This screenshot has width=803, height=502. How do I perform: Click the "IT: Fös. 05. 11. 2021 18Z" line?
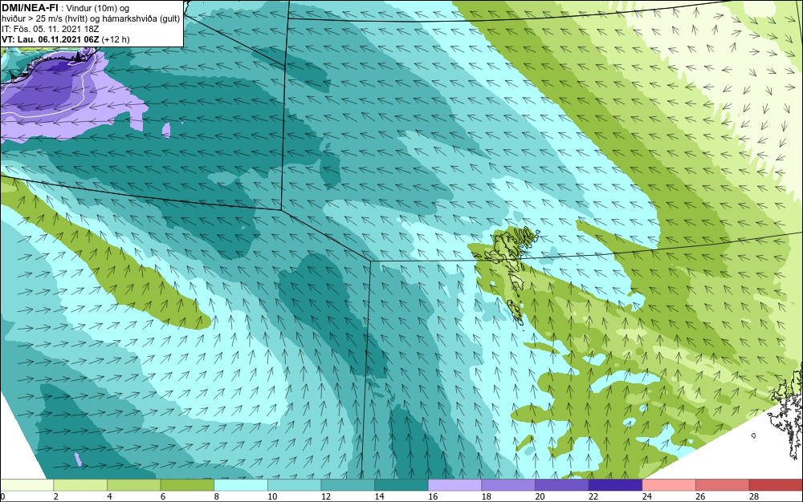point(50,29)
